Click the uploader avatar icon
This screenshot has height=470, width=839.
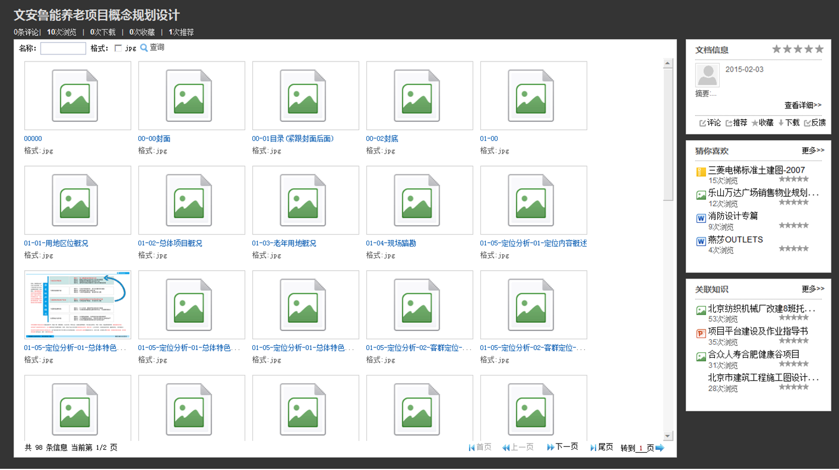click(x=708, y=76)
